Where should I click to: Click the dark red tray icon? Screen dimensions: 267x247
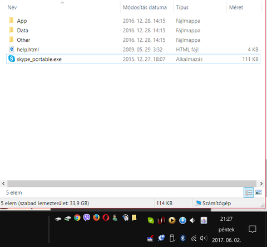[161, 220]
